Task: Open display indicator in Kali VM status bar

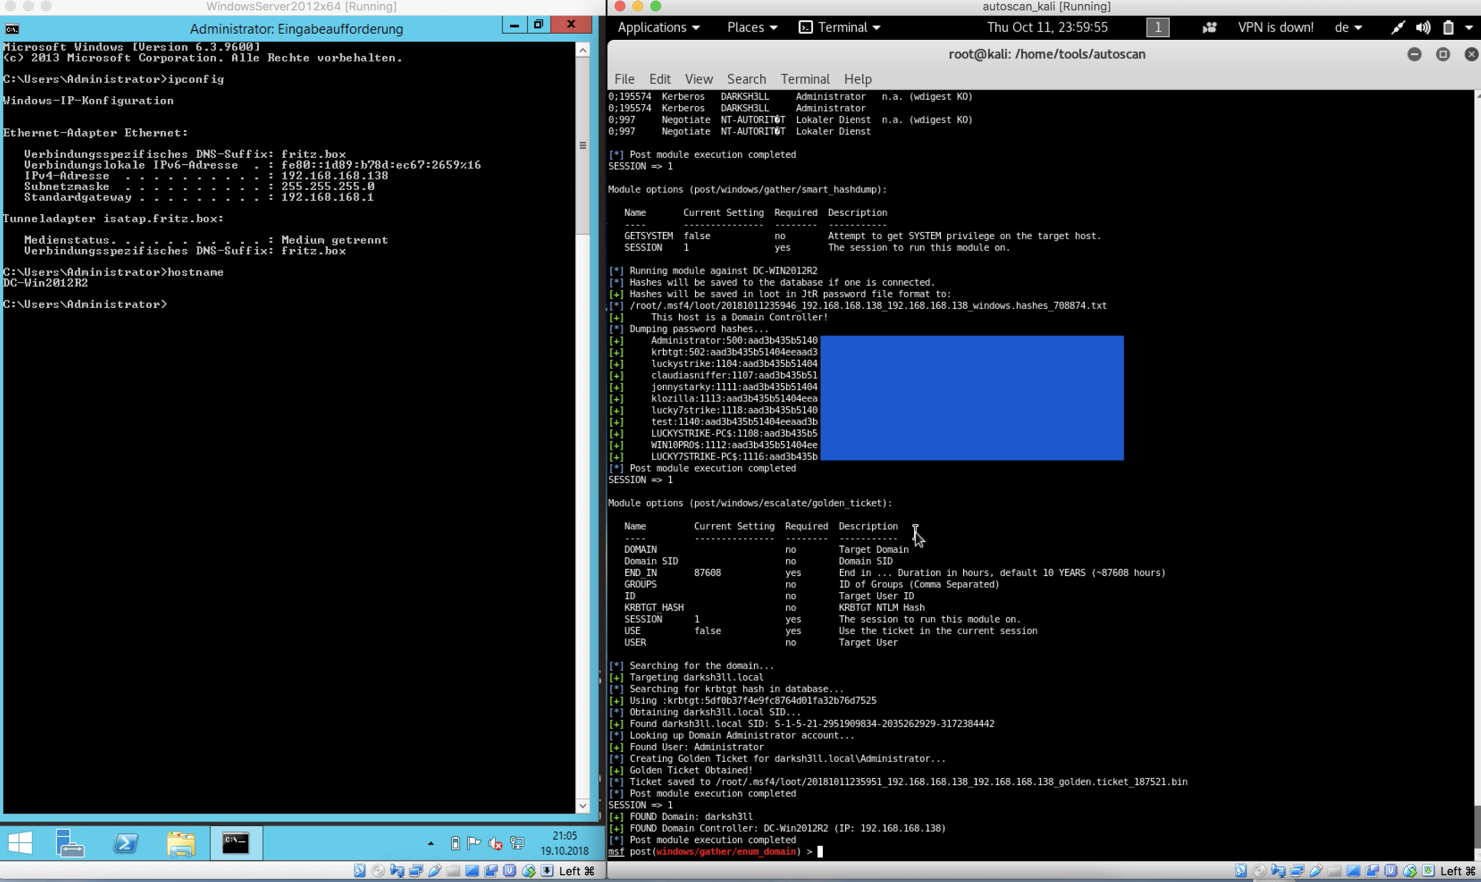Action: click(x=1353, y=871)
